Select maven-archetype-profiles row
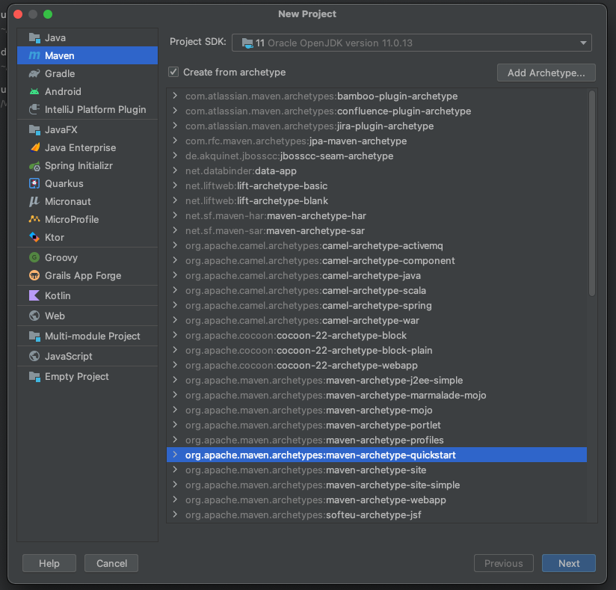 [x=377, y=440]
